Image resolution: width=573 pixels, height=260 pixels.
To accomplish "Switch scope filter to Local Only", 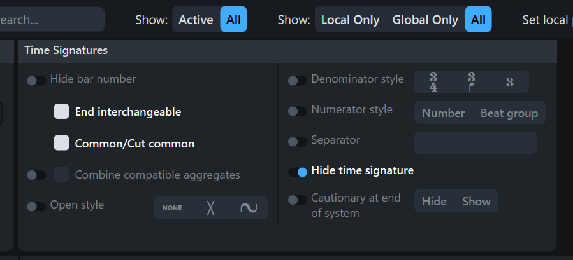I will [350, 20].
